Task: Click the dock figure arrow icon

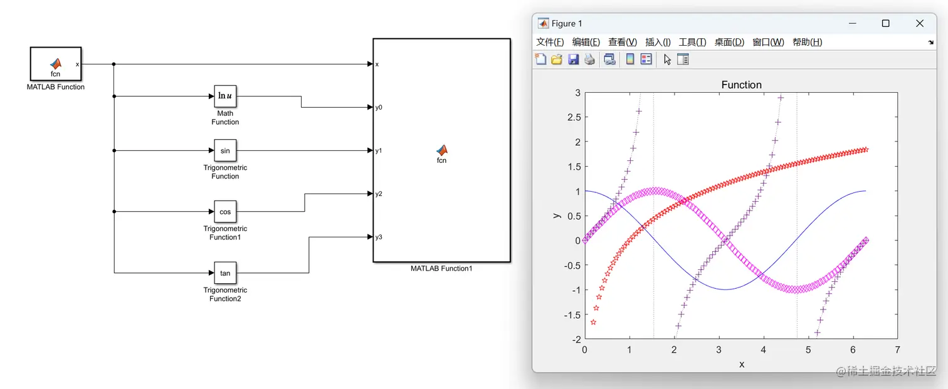Action: [930, 43]
